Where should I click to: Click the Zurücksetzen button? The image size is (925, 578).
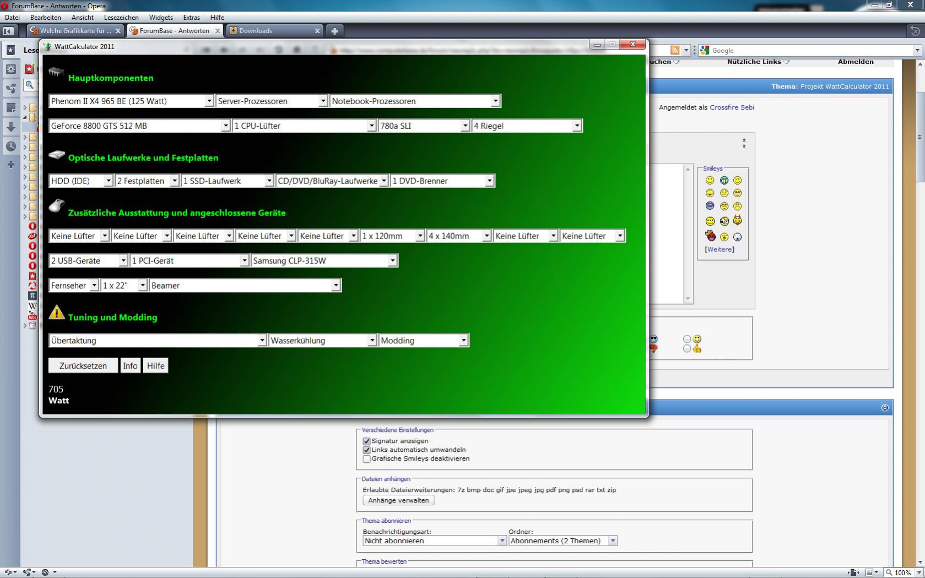click(x=83, y=366)
